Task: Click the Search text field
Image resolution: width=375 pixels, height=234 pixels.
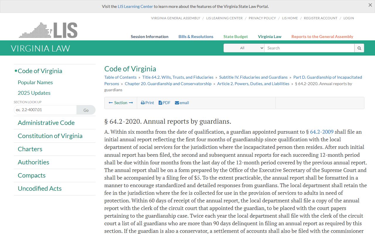Action: (309, 48)
